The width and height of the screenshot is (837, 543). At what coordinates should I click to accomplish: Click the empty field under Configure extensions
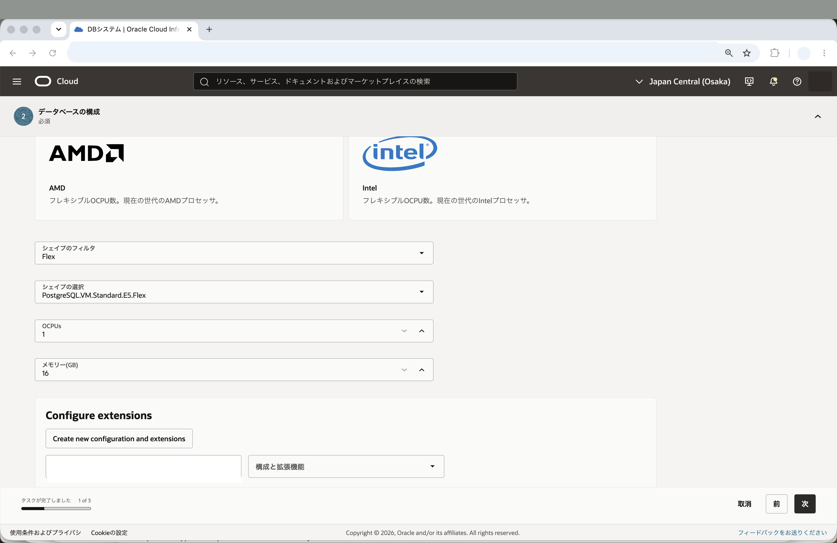click(x=143, y=466)
